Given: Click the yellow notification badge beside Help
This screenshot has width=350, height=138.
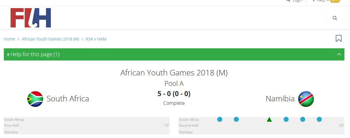Looking at the screenshot, I should [x=335, y=1].
